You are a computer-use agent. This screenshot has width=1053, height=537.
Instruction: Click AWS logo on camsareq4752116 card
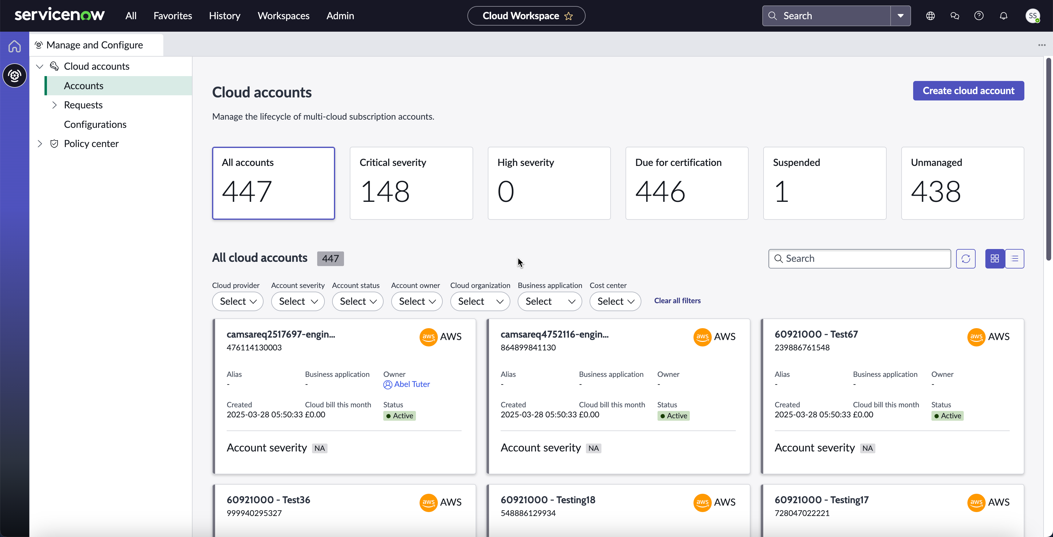click(x=702, y=337)
